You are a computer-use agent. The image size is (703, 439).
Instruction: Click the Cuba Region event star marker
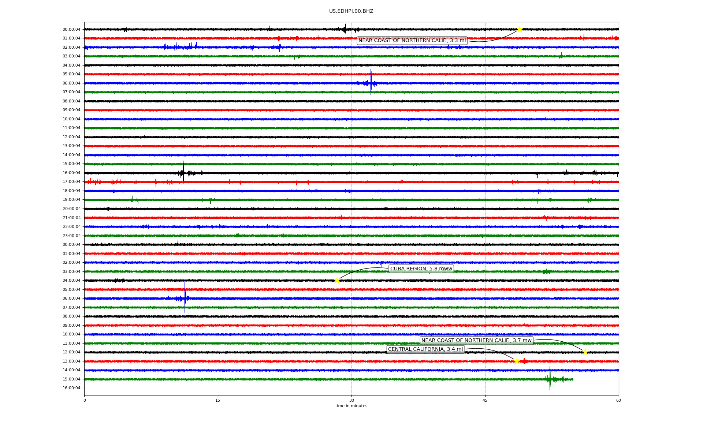337,280
